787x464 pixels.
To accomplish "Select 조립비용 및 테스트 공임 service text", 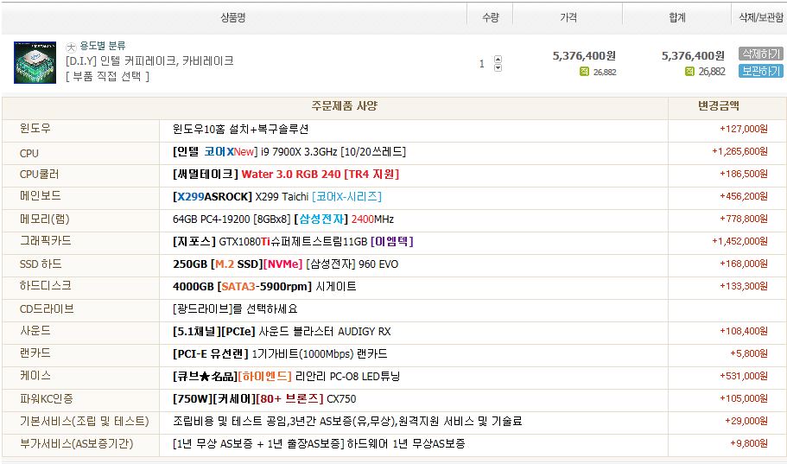I will (347, 422).
